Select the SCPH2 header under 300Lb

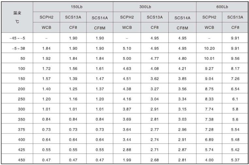click(x=127, y=17)
